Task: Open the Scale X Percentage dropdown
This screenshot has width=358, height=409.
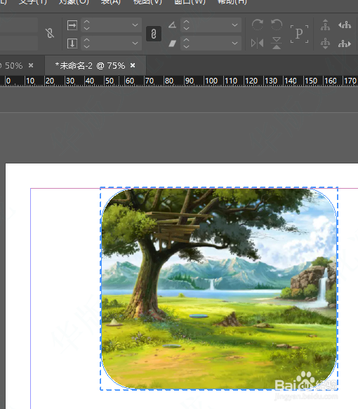Action: click(x=135, y=25)
